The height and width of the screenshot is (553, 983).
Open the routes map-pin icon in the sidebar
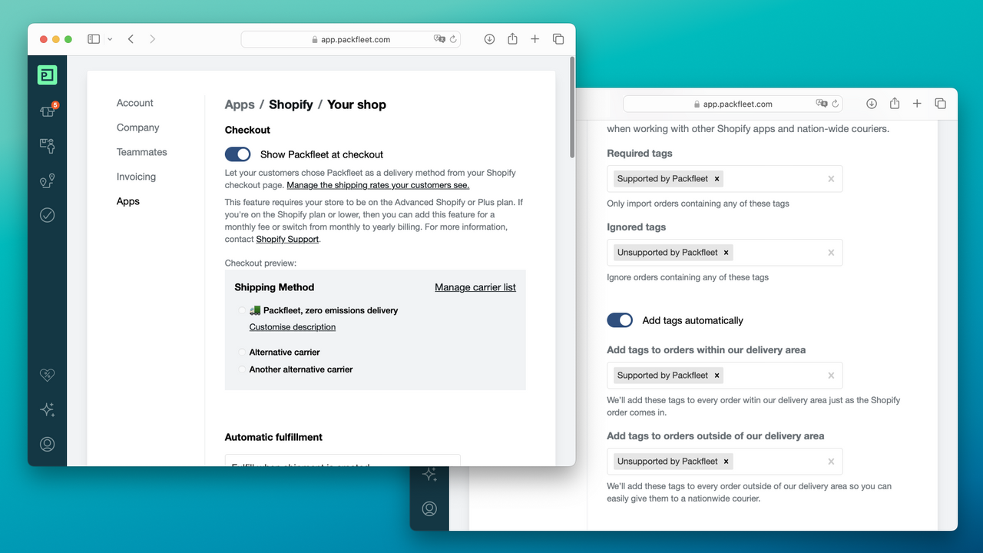click(47, 180)
